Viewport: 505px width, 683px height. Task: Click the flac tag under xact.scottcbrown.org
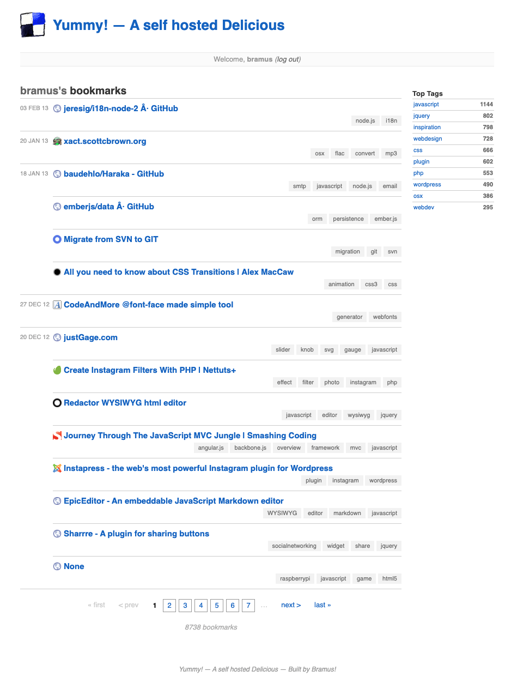(340, 153)
